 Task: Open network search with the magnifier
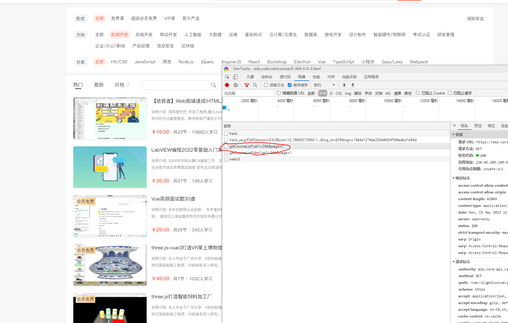[255, 85]
